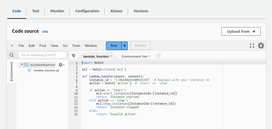
Task: Add a new tab with plus icon
Action: pyautogui.click(x=159, y=56)
